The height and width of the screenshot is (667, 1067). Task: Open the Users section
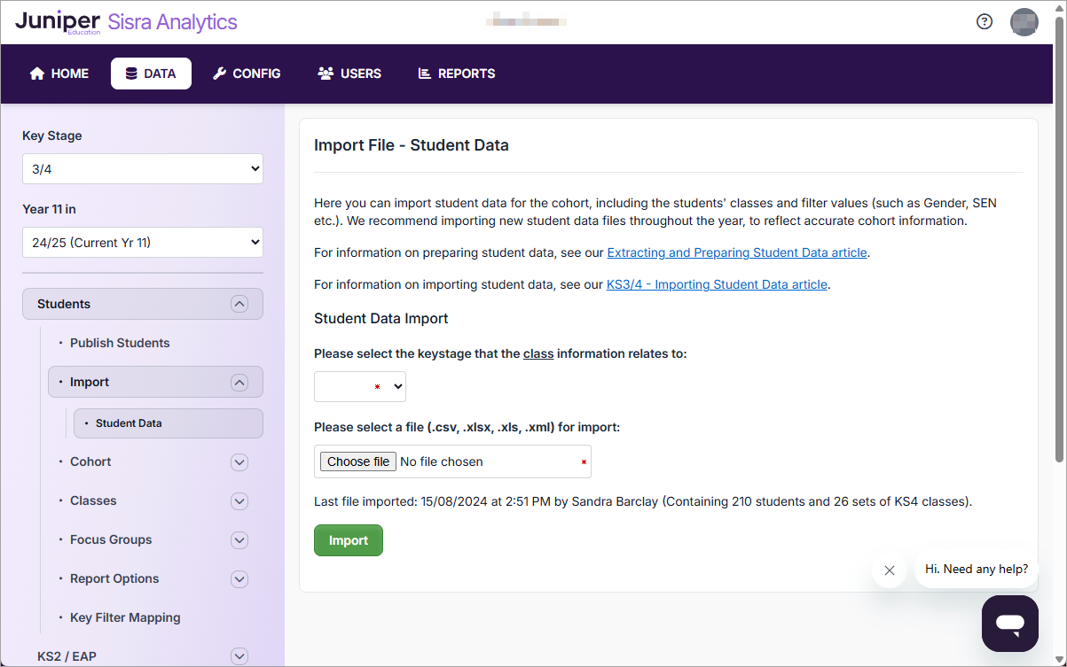(x=349, y=74)
